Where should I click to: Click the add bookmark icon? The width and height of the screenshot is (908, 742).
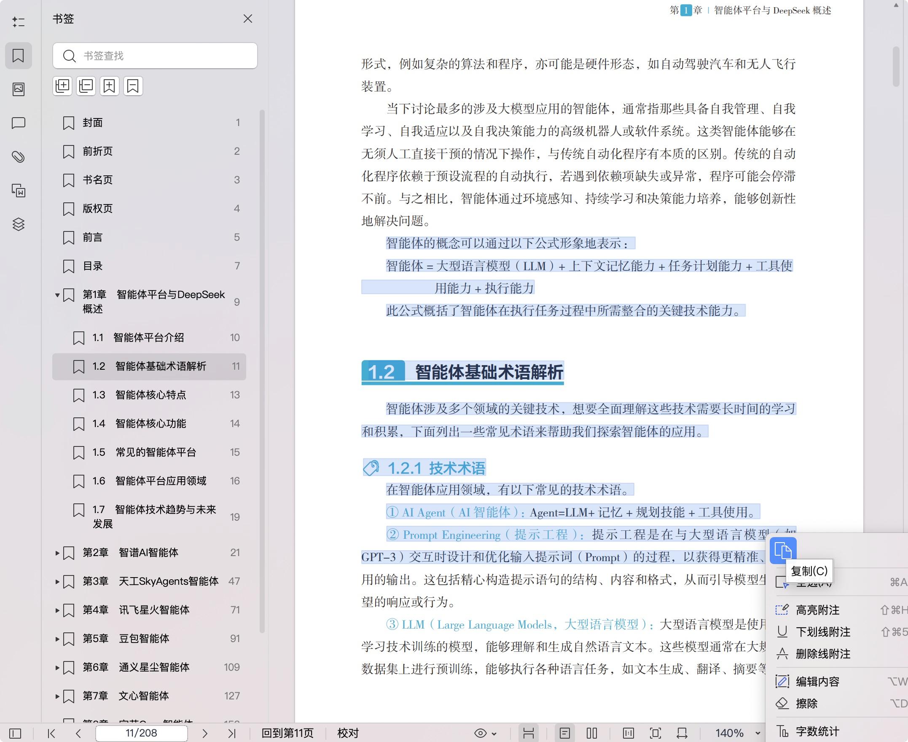[x=109, y=86]
